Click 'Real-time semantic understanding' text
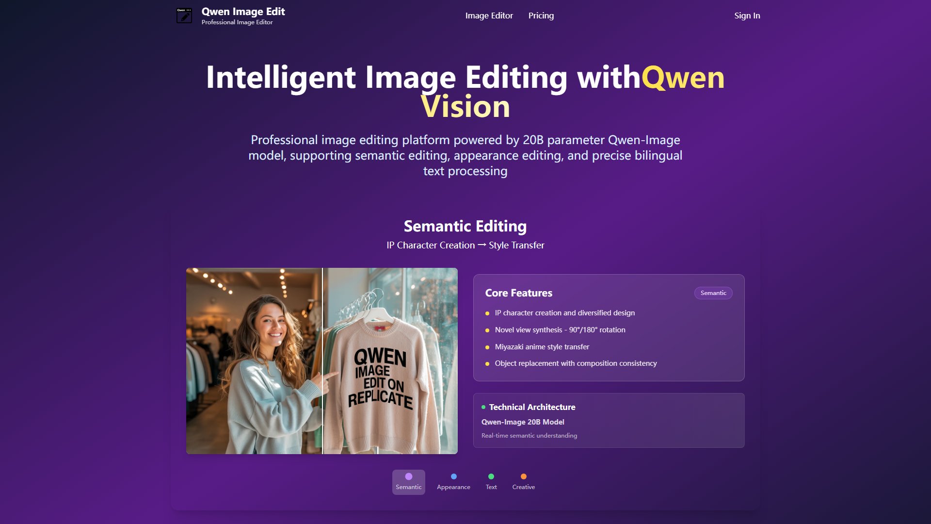Viewport: 931px width, 524px height. (529, 436)
